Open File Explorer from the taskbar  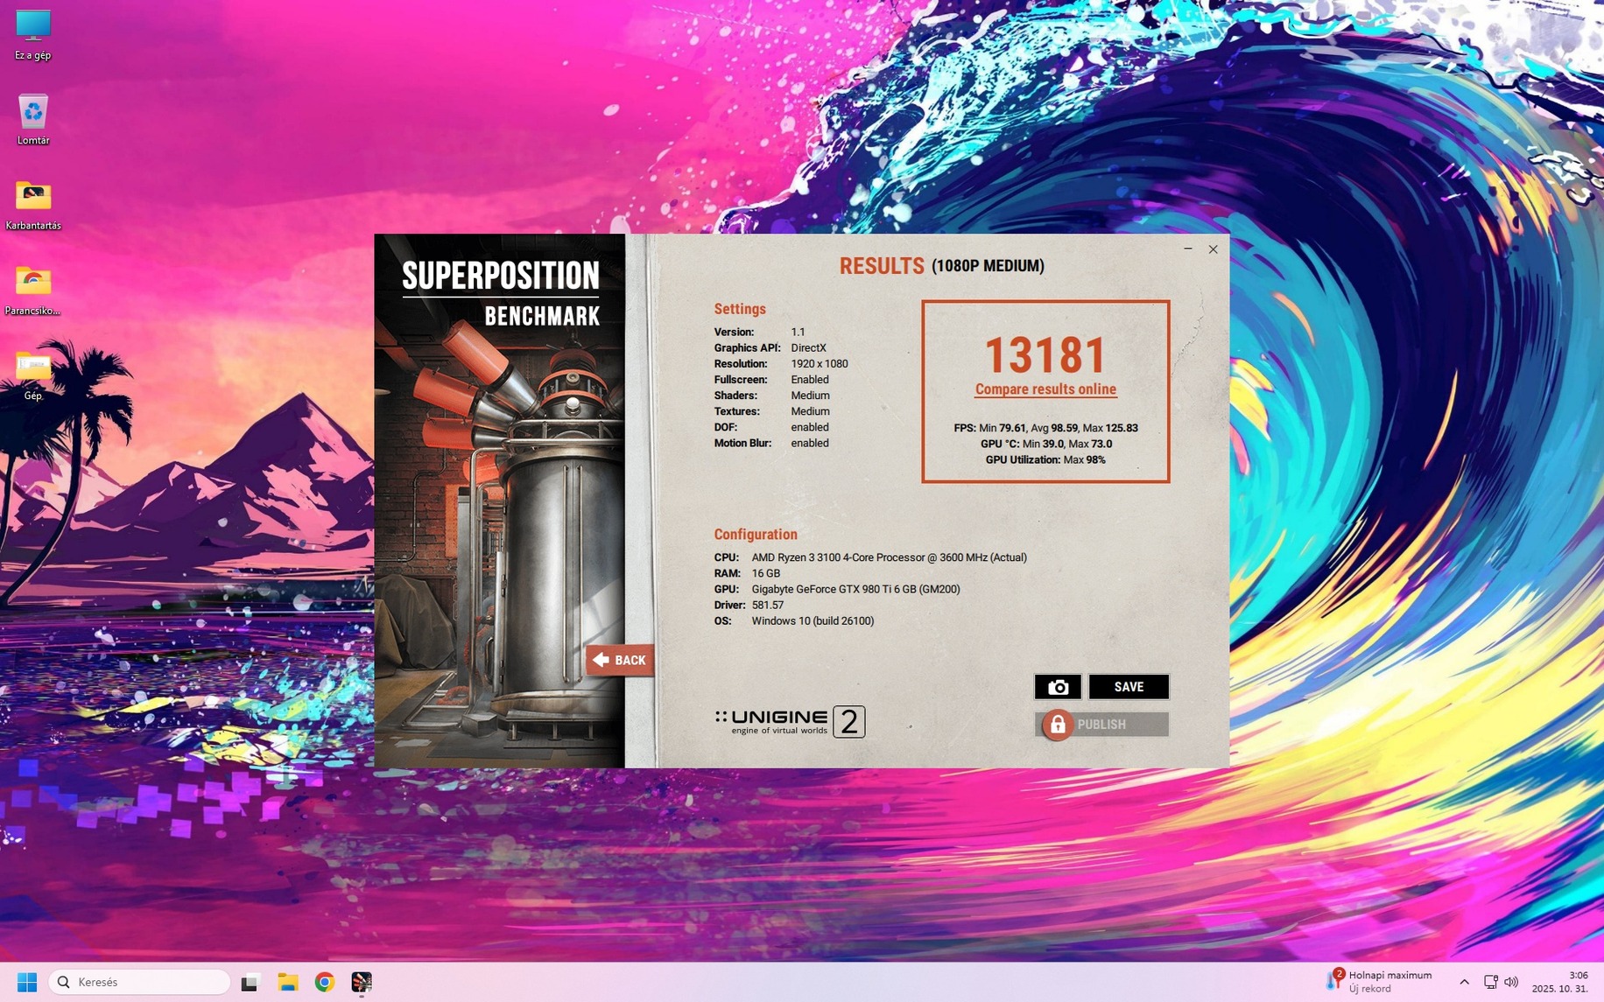click(287, 982)
